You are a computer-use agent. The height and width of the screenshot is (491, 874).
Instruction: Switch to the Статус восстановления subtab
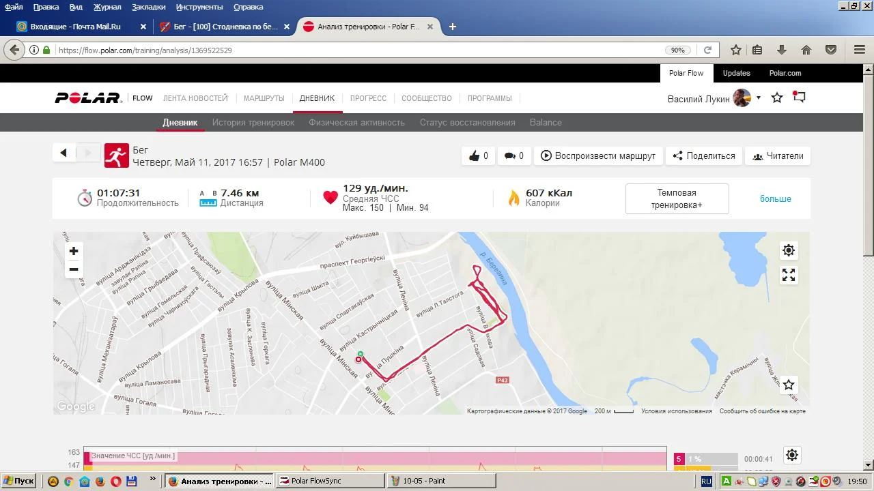click(x=468, y=123)
